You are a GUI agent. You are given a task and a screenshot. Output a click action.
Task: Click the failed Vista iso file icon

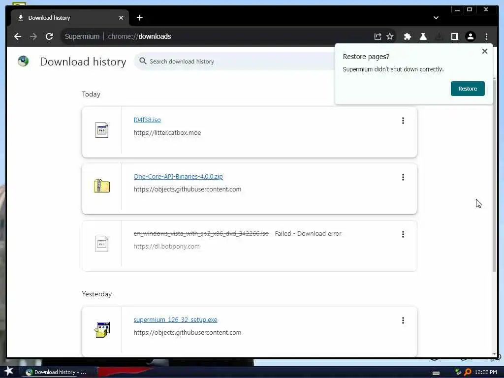[101, 244]
